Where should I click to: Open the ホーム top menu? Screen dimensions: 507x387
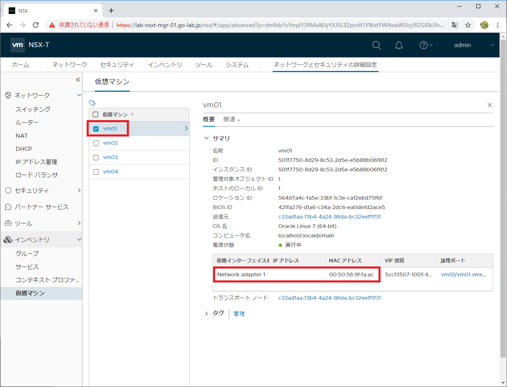click(x=20, y=65)
